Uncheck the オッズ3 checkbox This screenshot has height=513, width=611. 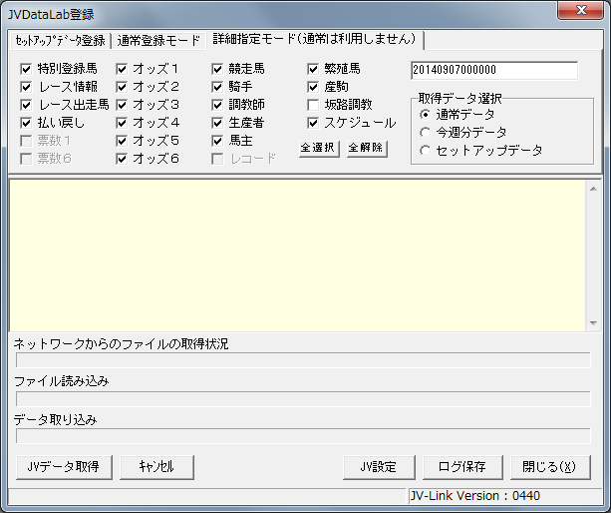point(122,105)
